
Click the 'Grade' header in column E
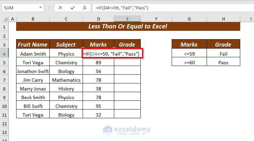point(127,44)
